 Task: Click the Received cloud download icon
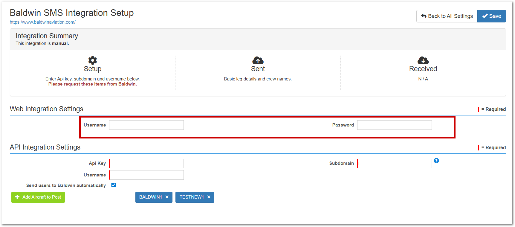423,60
